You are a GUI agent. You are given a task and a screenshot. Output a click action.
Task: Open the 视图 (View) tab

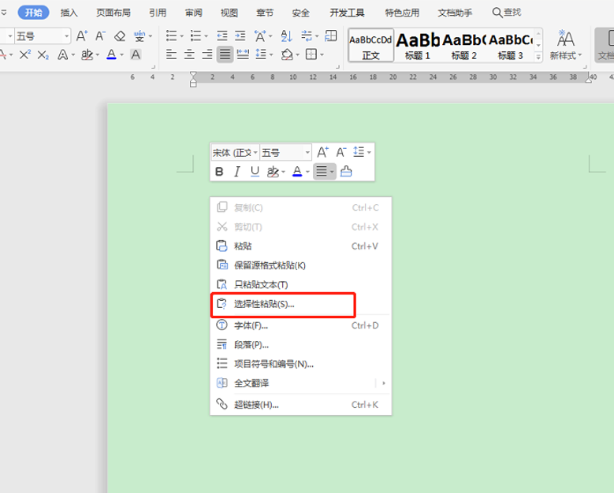(229, 13)
